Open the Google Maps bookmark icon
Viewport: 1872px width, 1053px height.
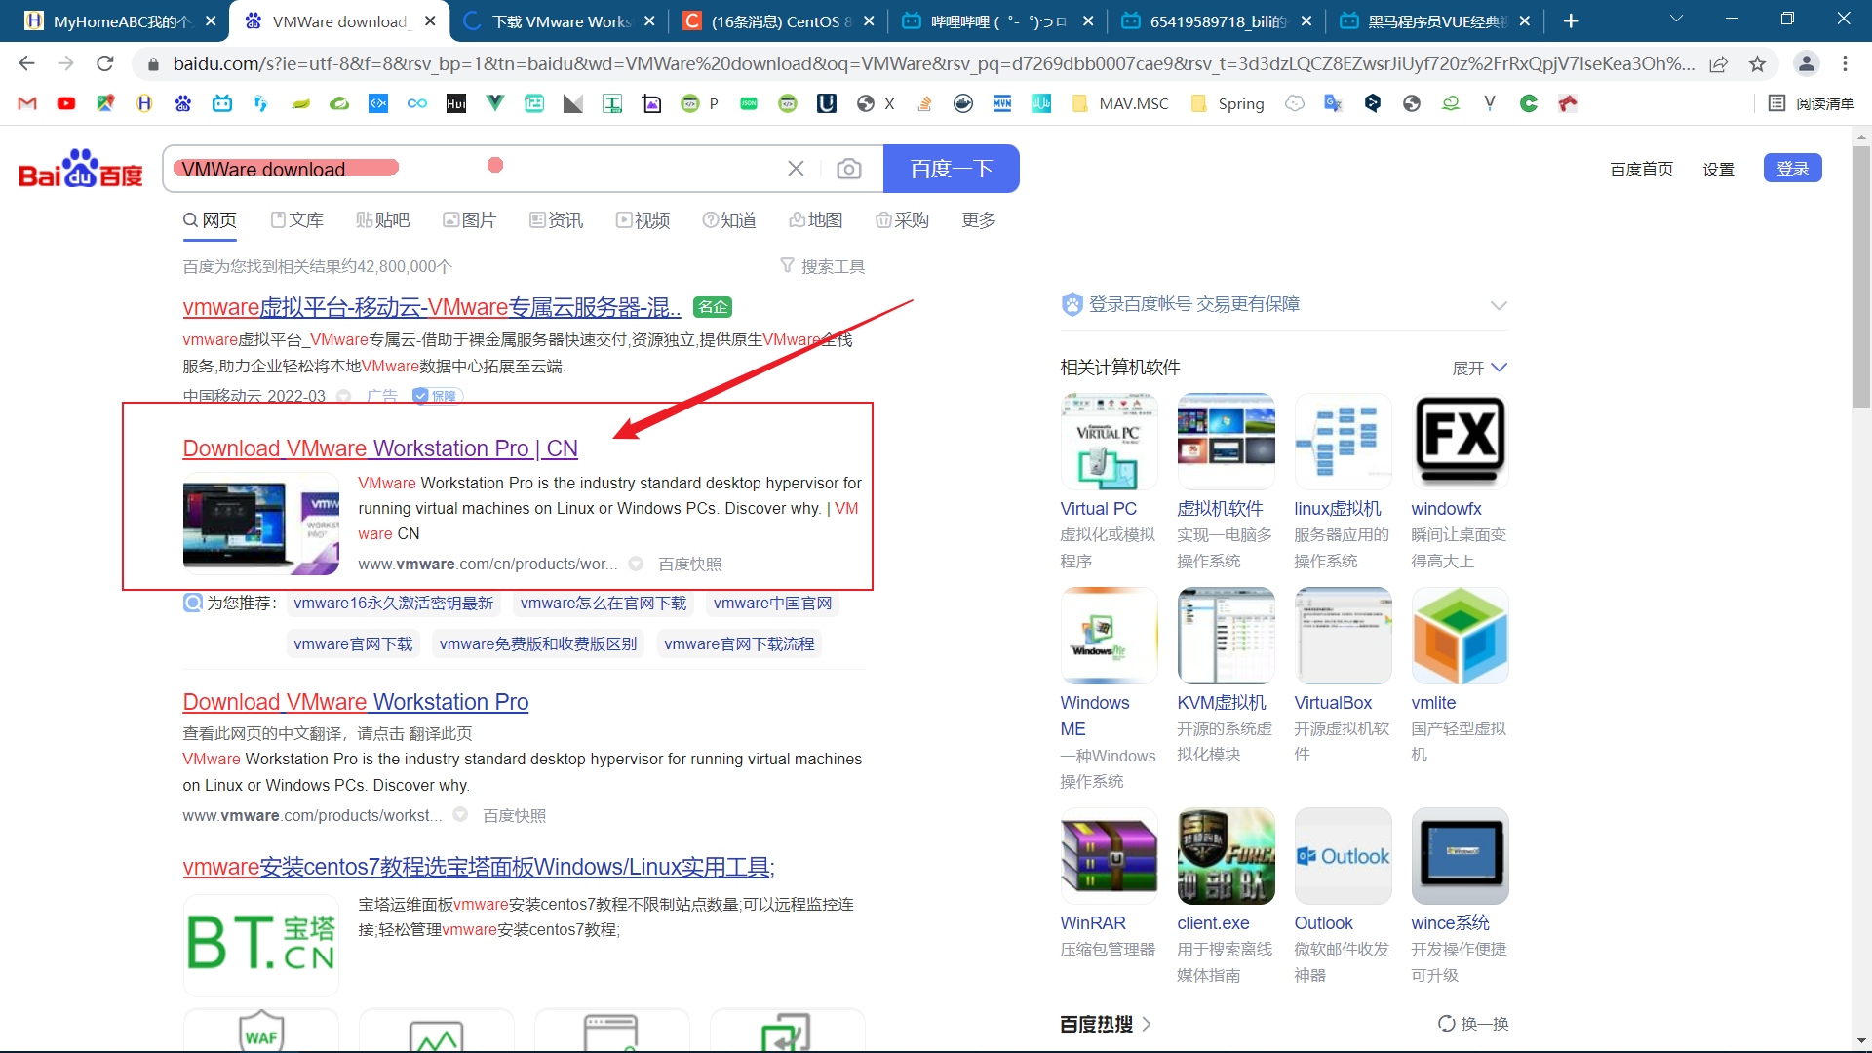click(x=105, y=103)
